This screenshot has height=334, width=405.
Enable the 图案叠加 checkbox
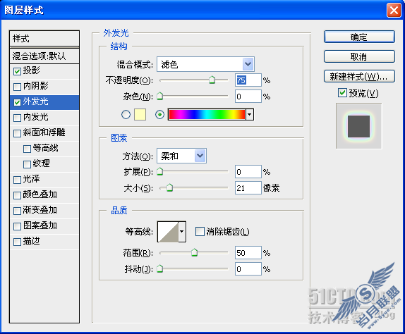pos(18,226)
